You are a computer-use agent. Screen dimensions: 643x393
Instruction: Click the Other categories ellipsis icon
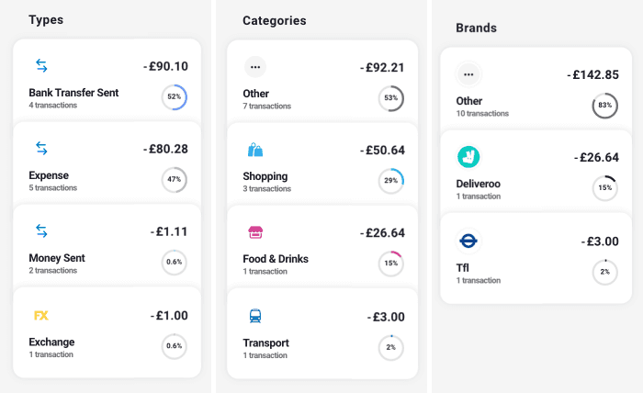[255, 66]
